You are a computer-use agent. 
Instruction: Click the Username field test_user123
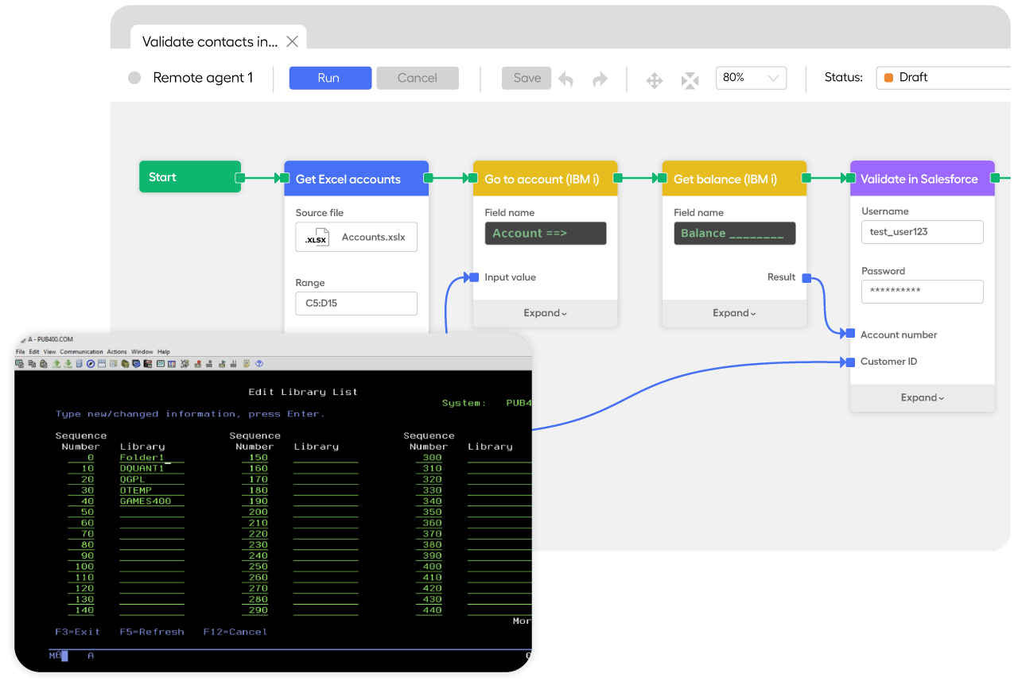click(923, 232)
